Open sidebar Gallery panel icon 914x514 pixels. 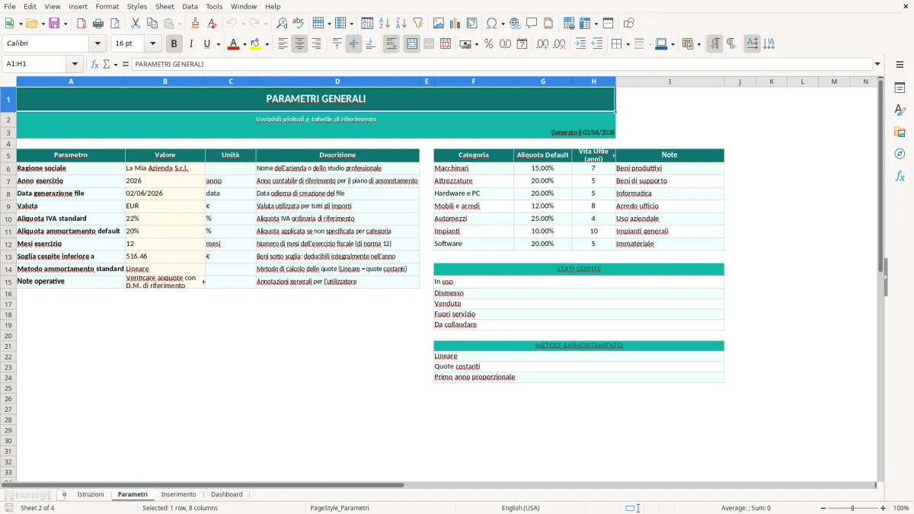[900, 132]
